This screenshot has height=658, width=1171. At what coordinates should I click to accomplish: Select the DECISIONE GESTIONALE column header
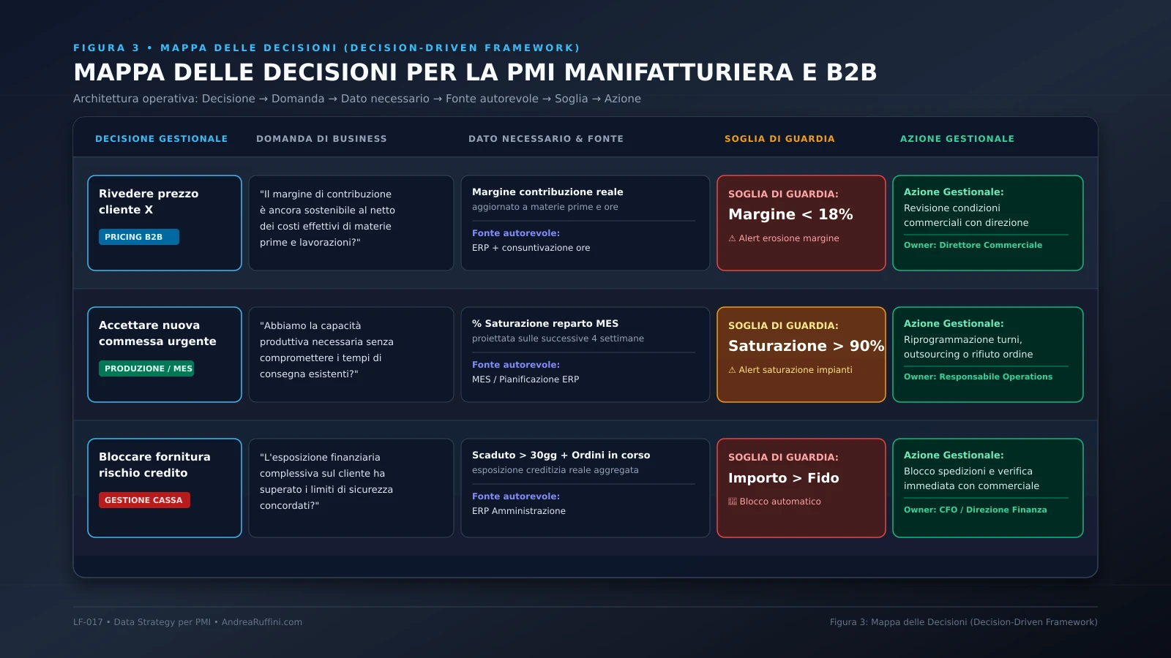(x=161, y=139)
